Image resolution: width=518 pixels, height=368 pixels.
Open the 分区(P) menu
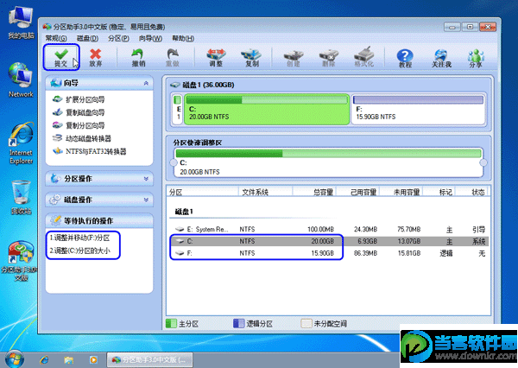[118, 38]
